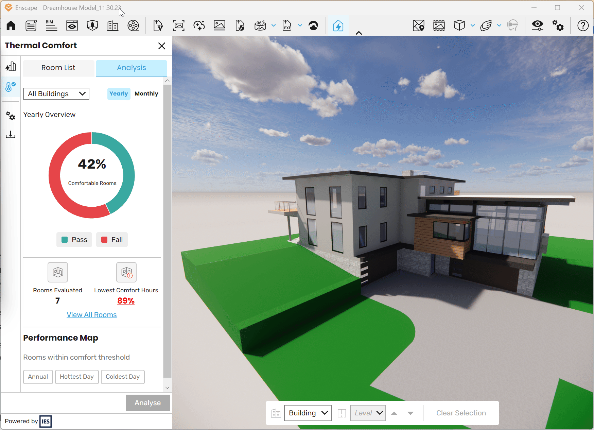Click the IES logo

[46, 422]
